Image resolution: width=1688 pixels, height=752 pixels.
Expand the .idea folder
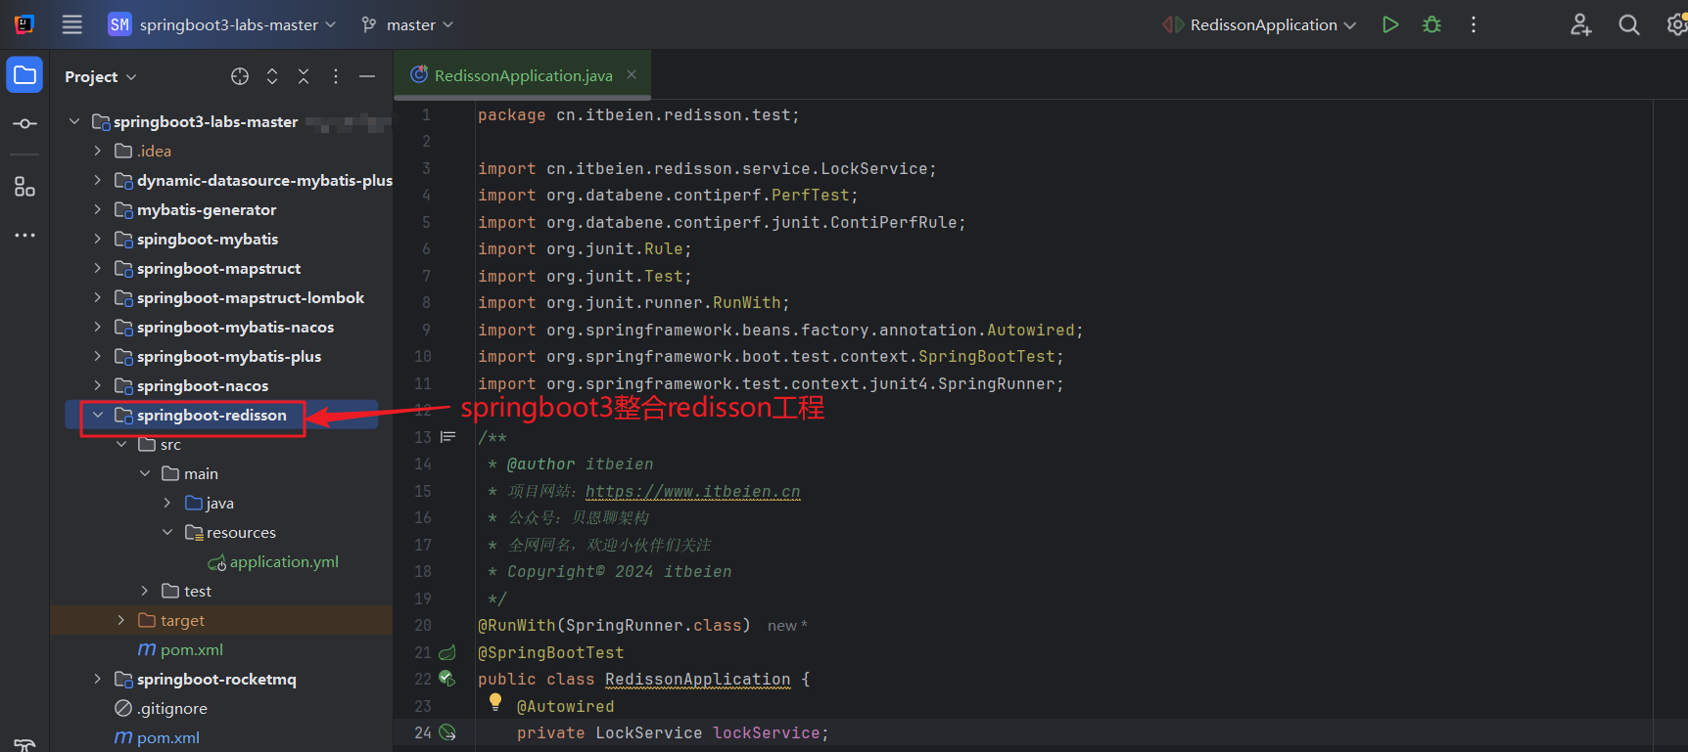(x=98, y=151)
